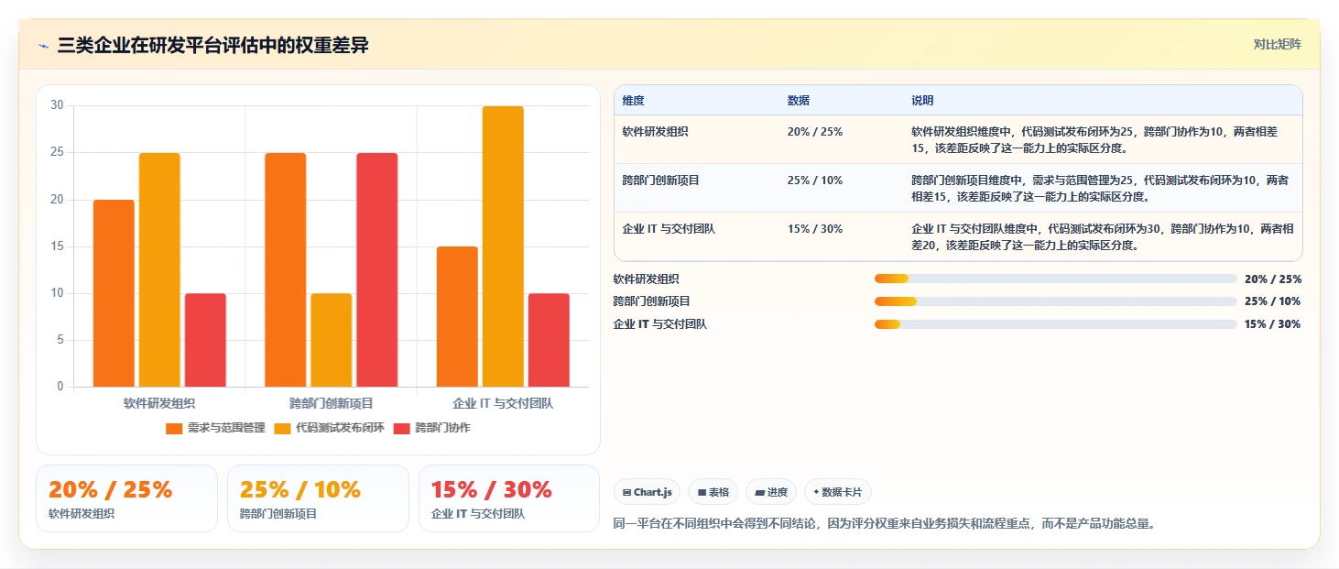Click the 跨部门创新项目 x-axis label

tap(332, 403)
